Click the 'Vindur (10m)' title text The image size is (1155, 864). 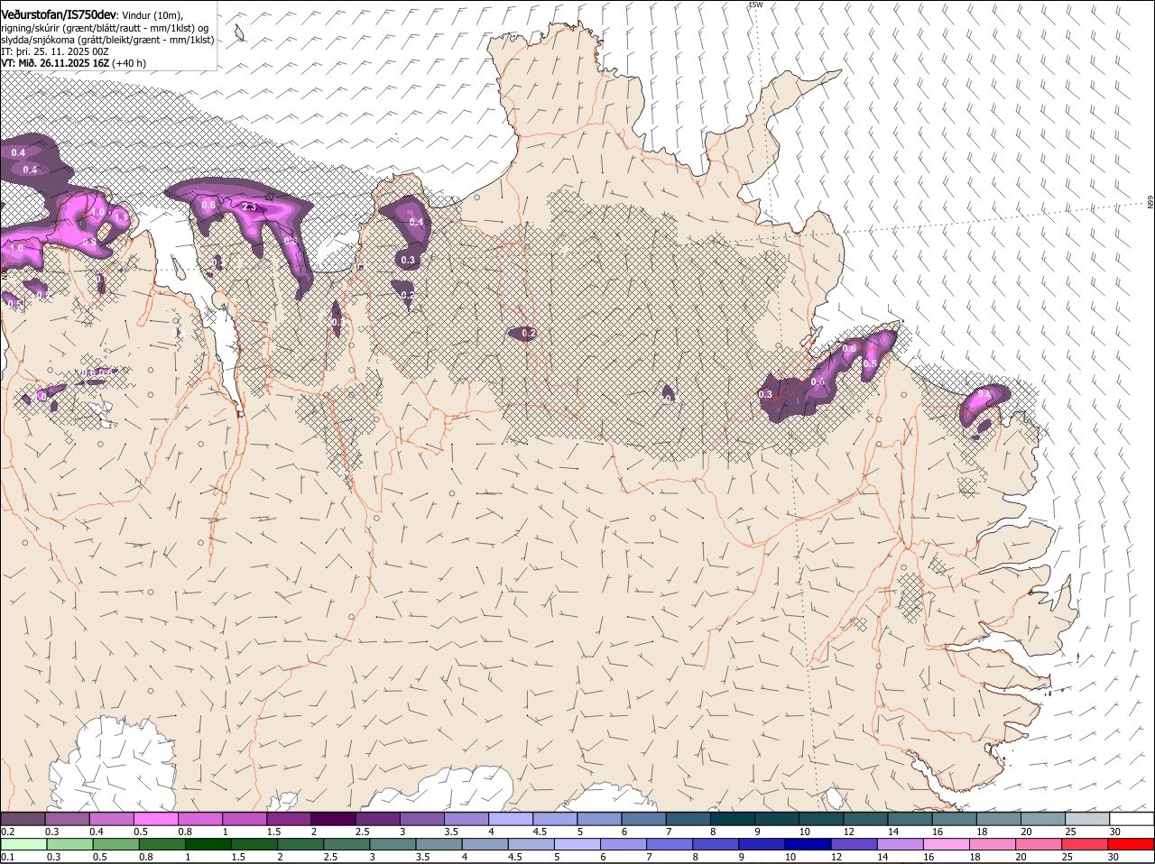click(152, 16)
